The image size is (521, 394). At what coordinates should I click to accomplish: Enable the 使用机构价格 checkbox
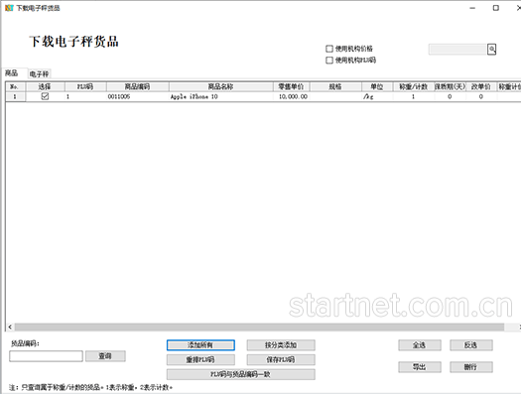tap(329, 49)
